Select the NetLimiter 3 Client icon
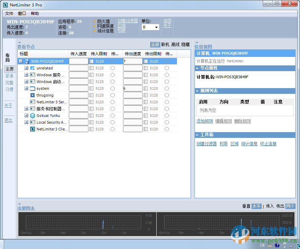300x249 pixels. [x=32, y=129]
